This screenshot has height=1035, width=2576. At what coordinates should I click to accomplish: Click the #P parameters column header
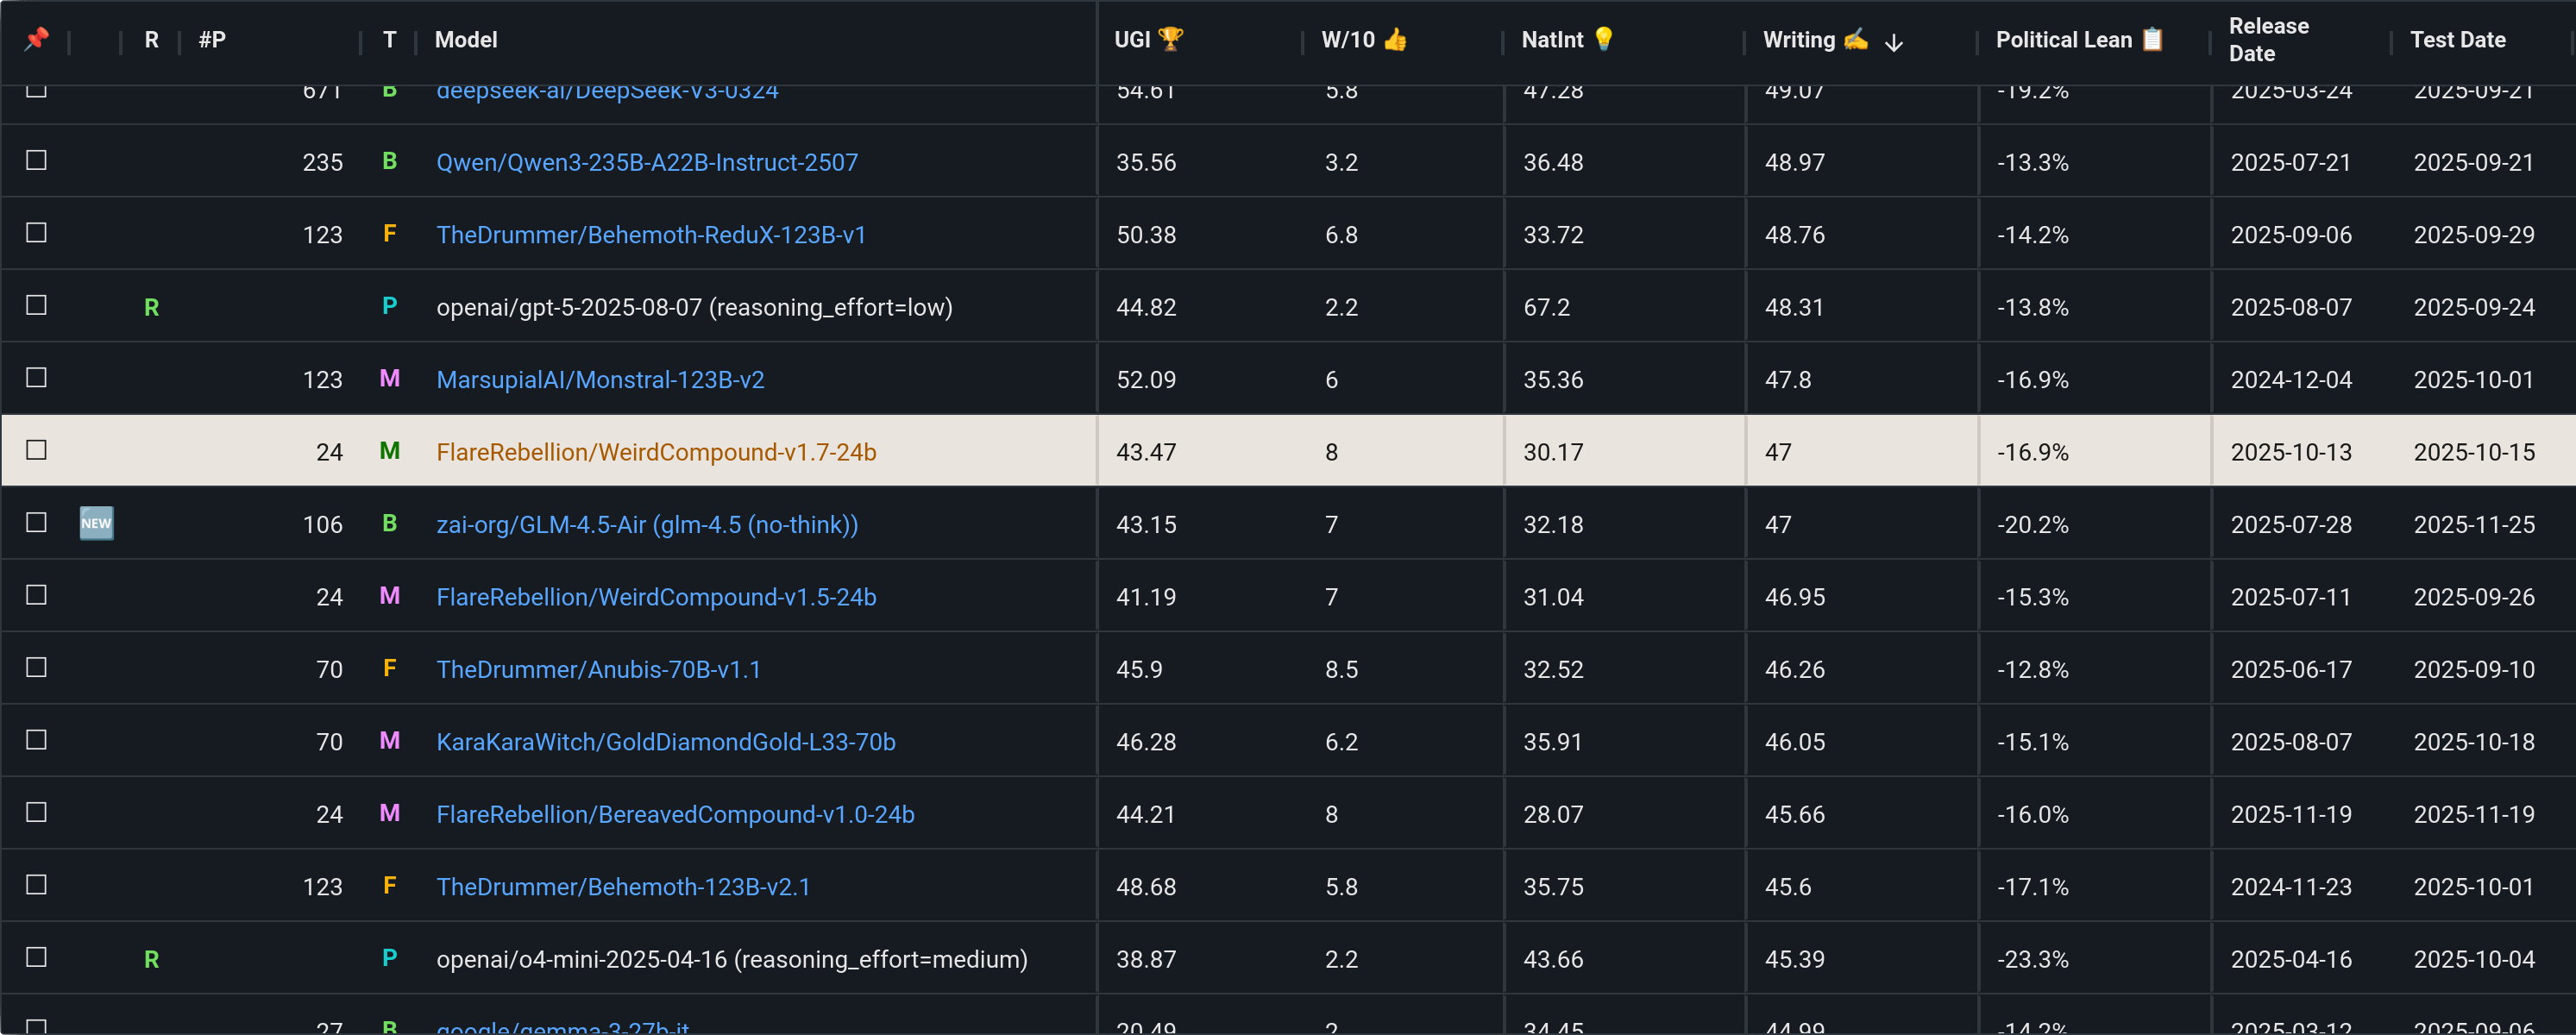pyautogui.click(x=212, y=39)
